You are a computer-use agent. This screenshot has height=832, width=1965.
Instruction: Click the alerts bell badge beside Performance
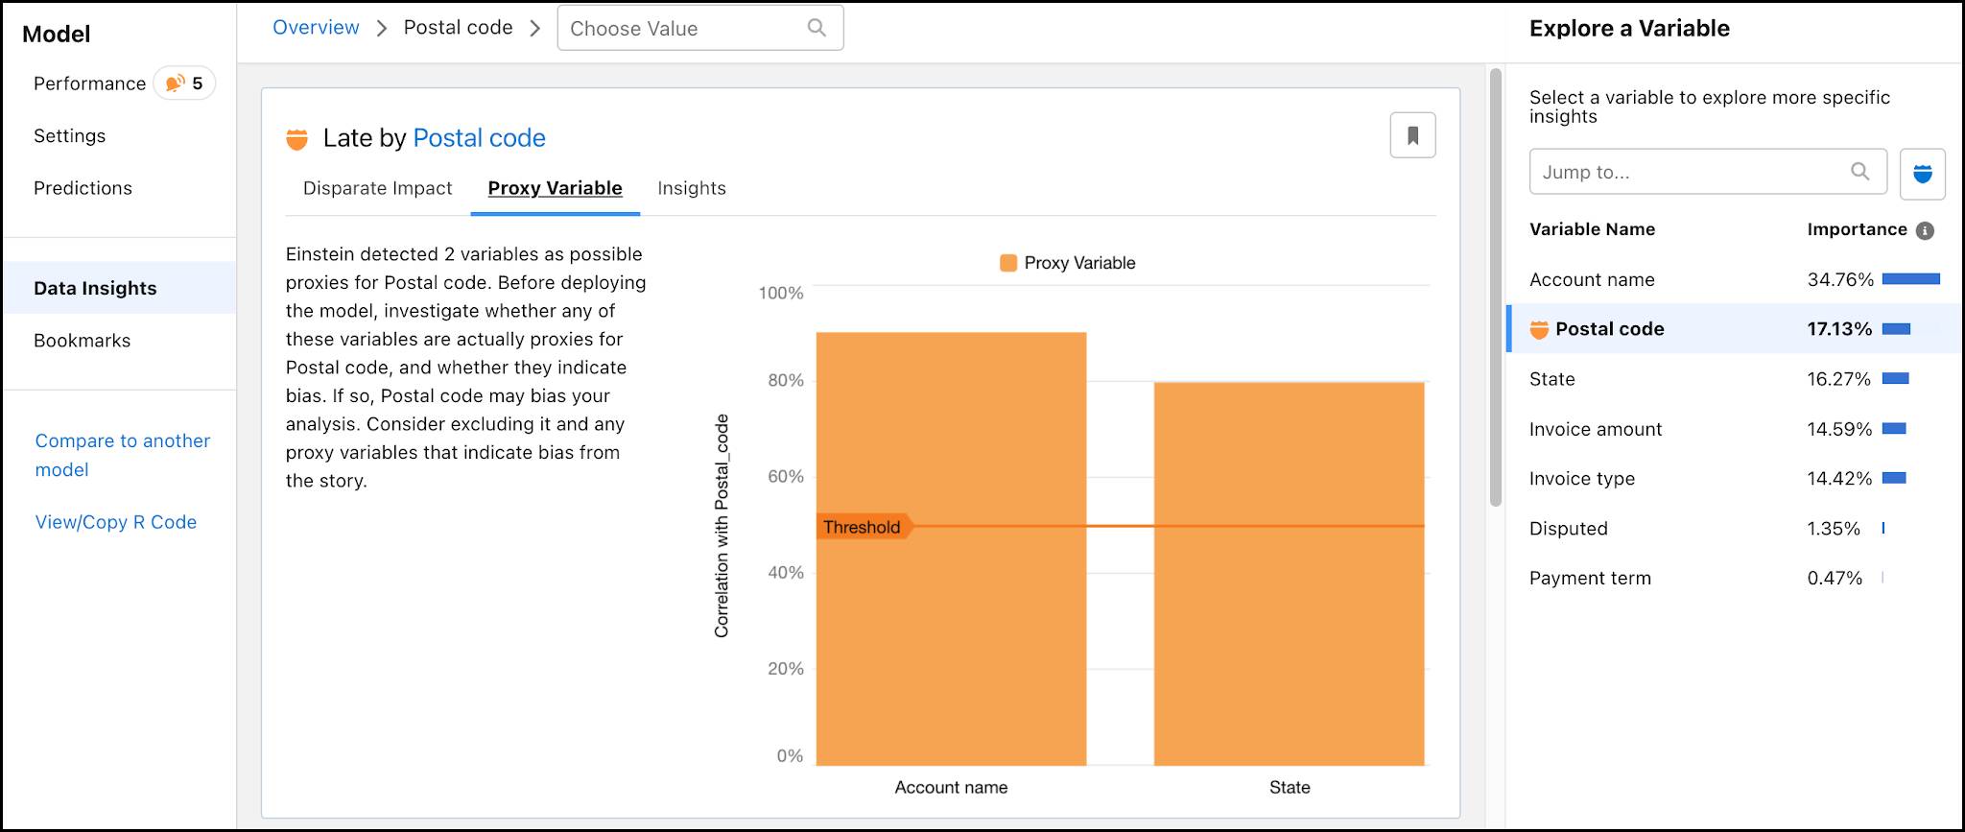point(184,83)
